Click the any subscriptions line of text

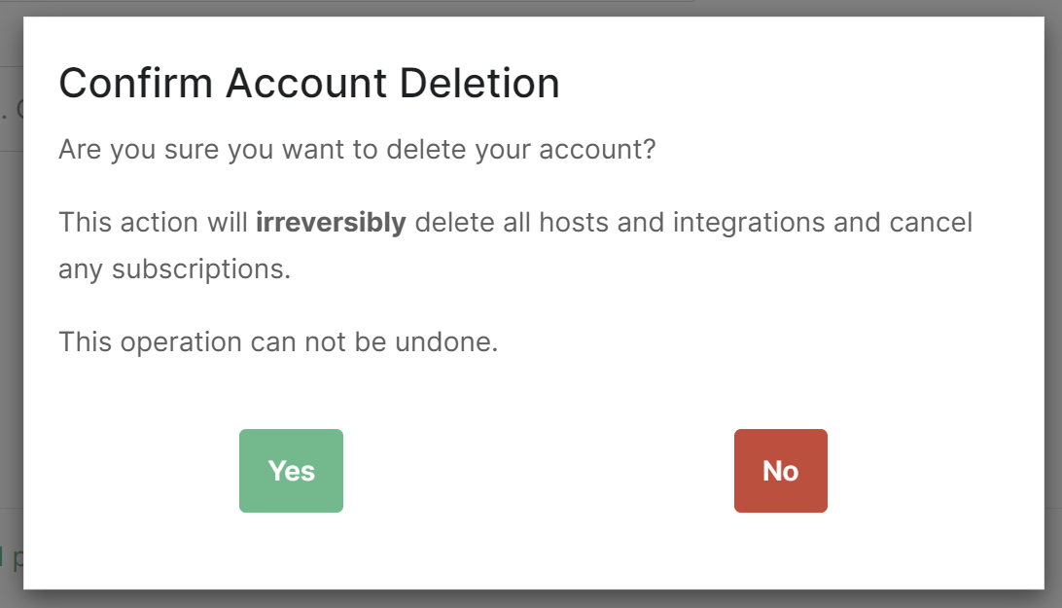pos(174,269)
